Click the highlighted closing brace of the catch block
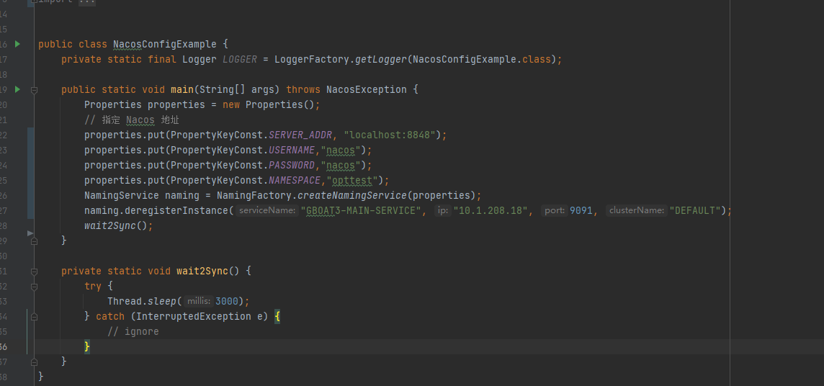This screenshot has height=386, width=824. (87, 346)
